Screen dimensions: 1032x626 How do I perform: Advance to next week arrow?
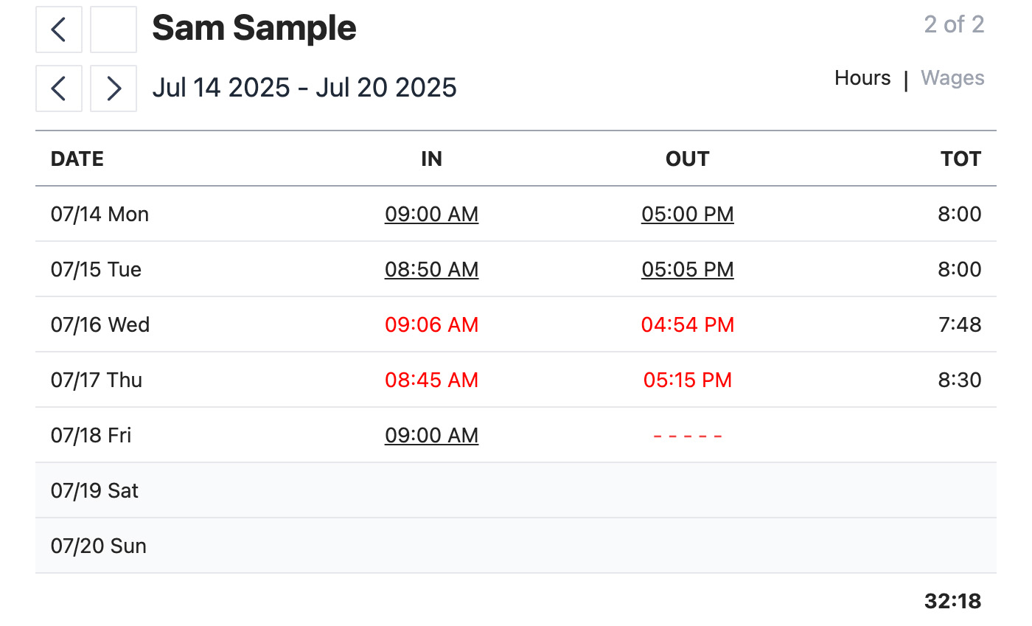114,88
